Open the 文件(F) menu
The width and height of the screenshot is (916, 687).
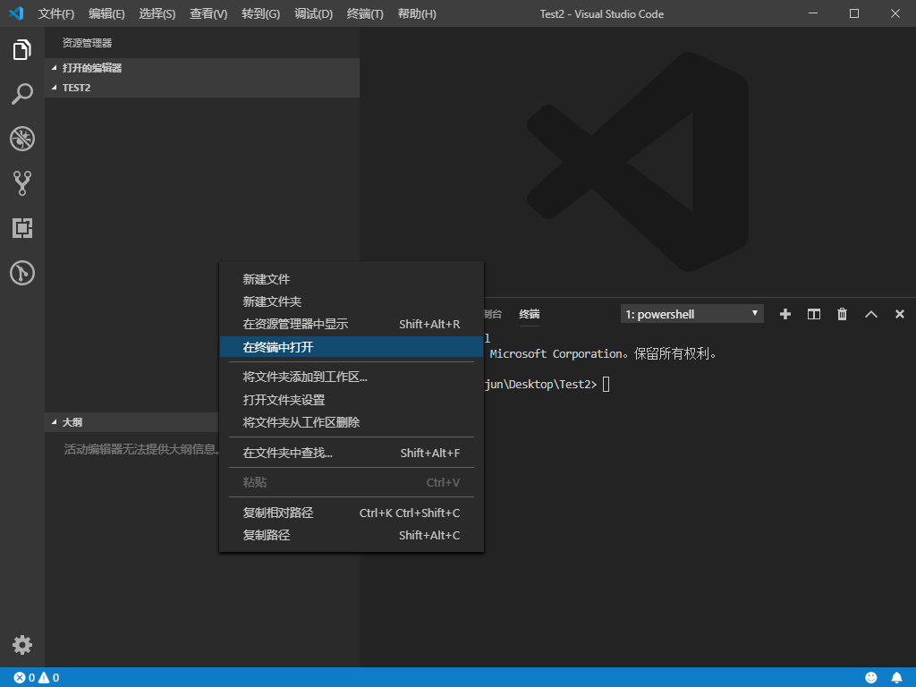coord(56,14)
